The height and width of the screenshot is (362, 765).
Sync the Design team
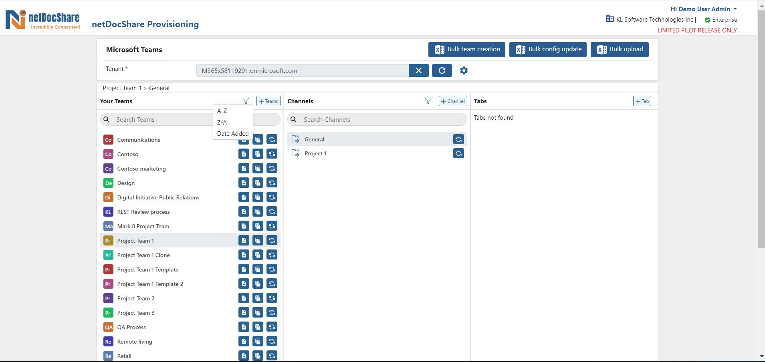pyautogui.click(x=272, y=183)
